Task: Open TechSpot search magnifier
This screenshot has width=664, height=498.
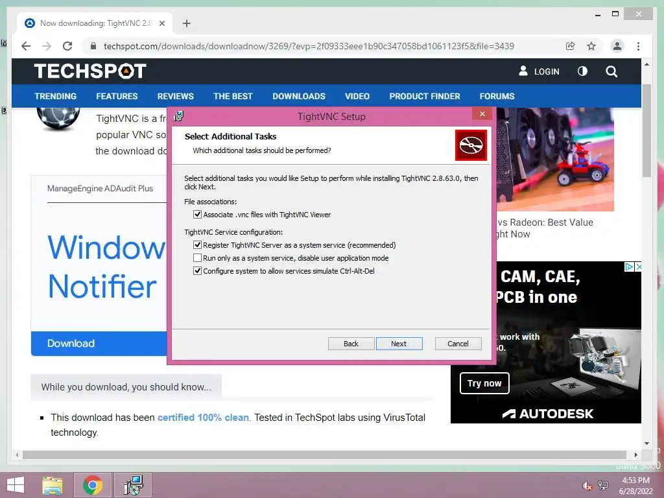Action: click(x=611, y=71)
